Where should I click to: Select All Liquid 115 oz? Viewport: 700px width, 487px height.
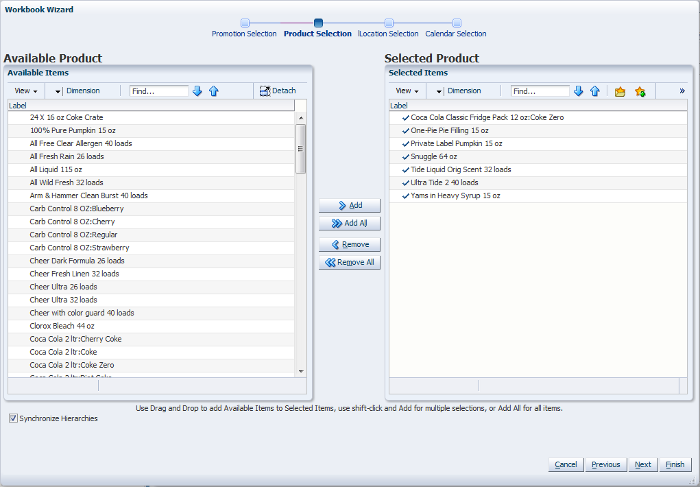coord(151,169)
